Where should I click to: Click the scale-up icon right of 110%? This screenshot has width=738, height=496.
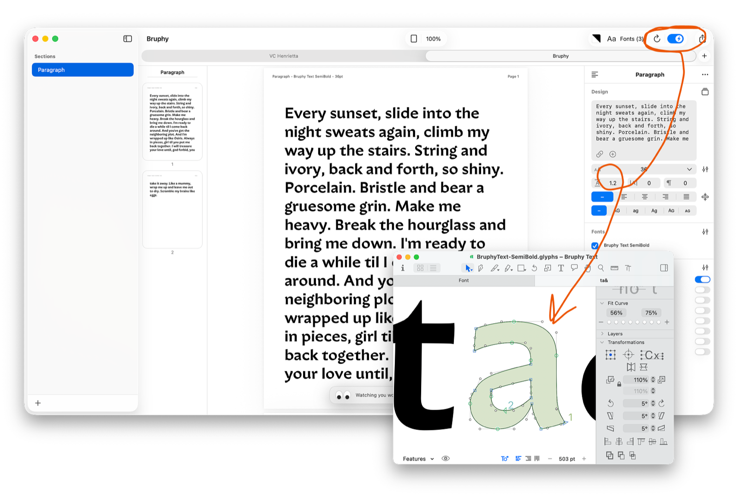[x=661, y=379]
